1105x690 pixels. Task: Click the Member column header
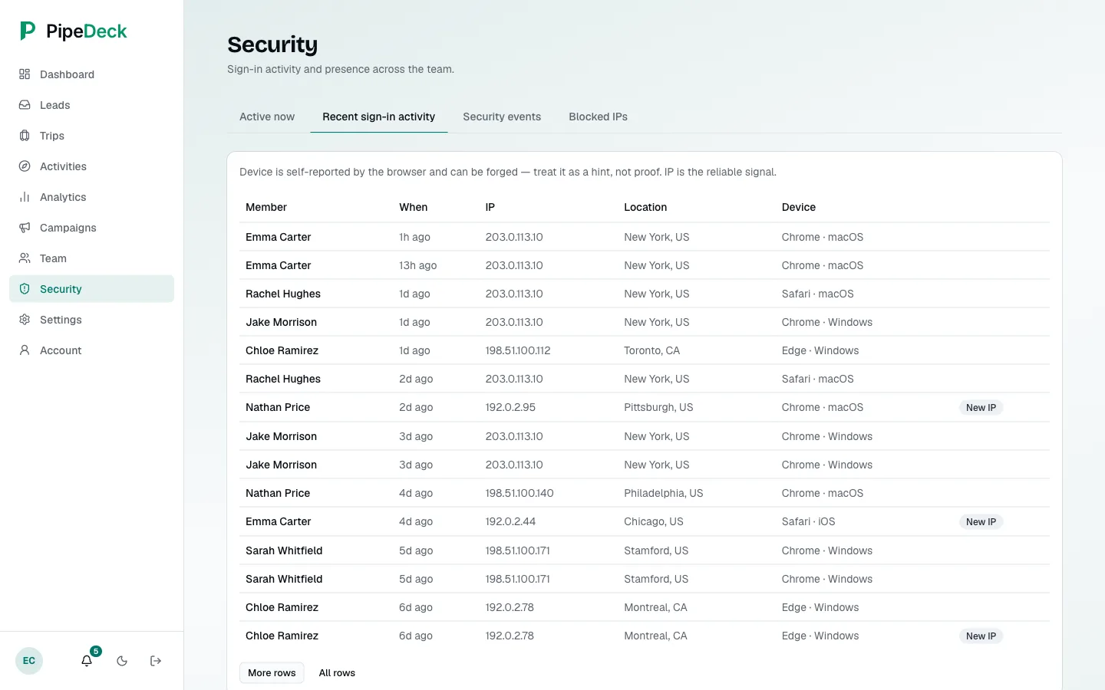pyautogui.click(x=266, y=207)
